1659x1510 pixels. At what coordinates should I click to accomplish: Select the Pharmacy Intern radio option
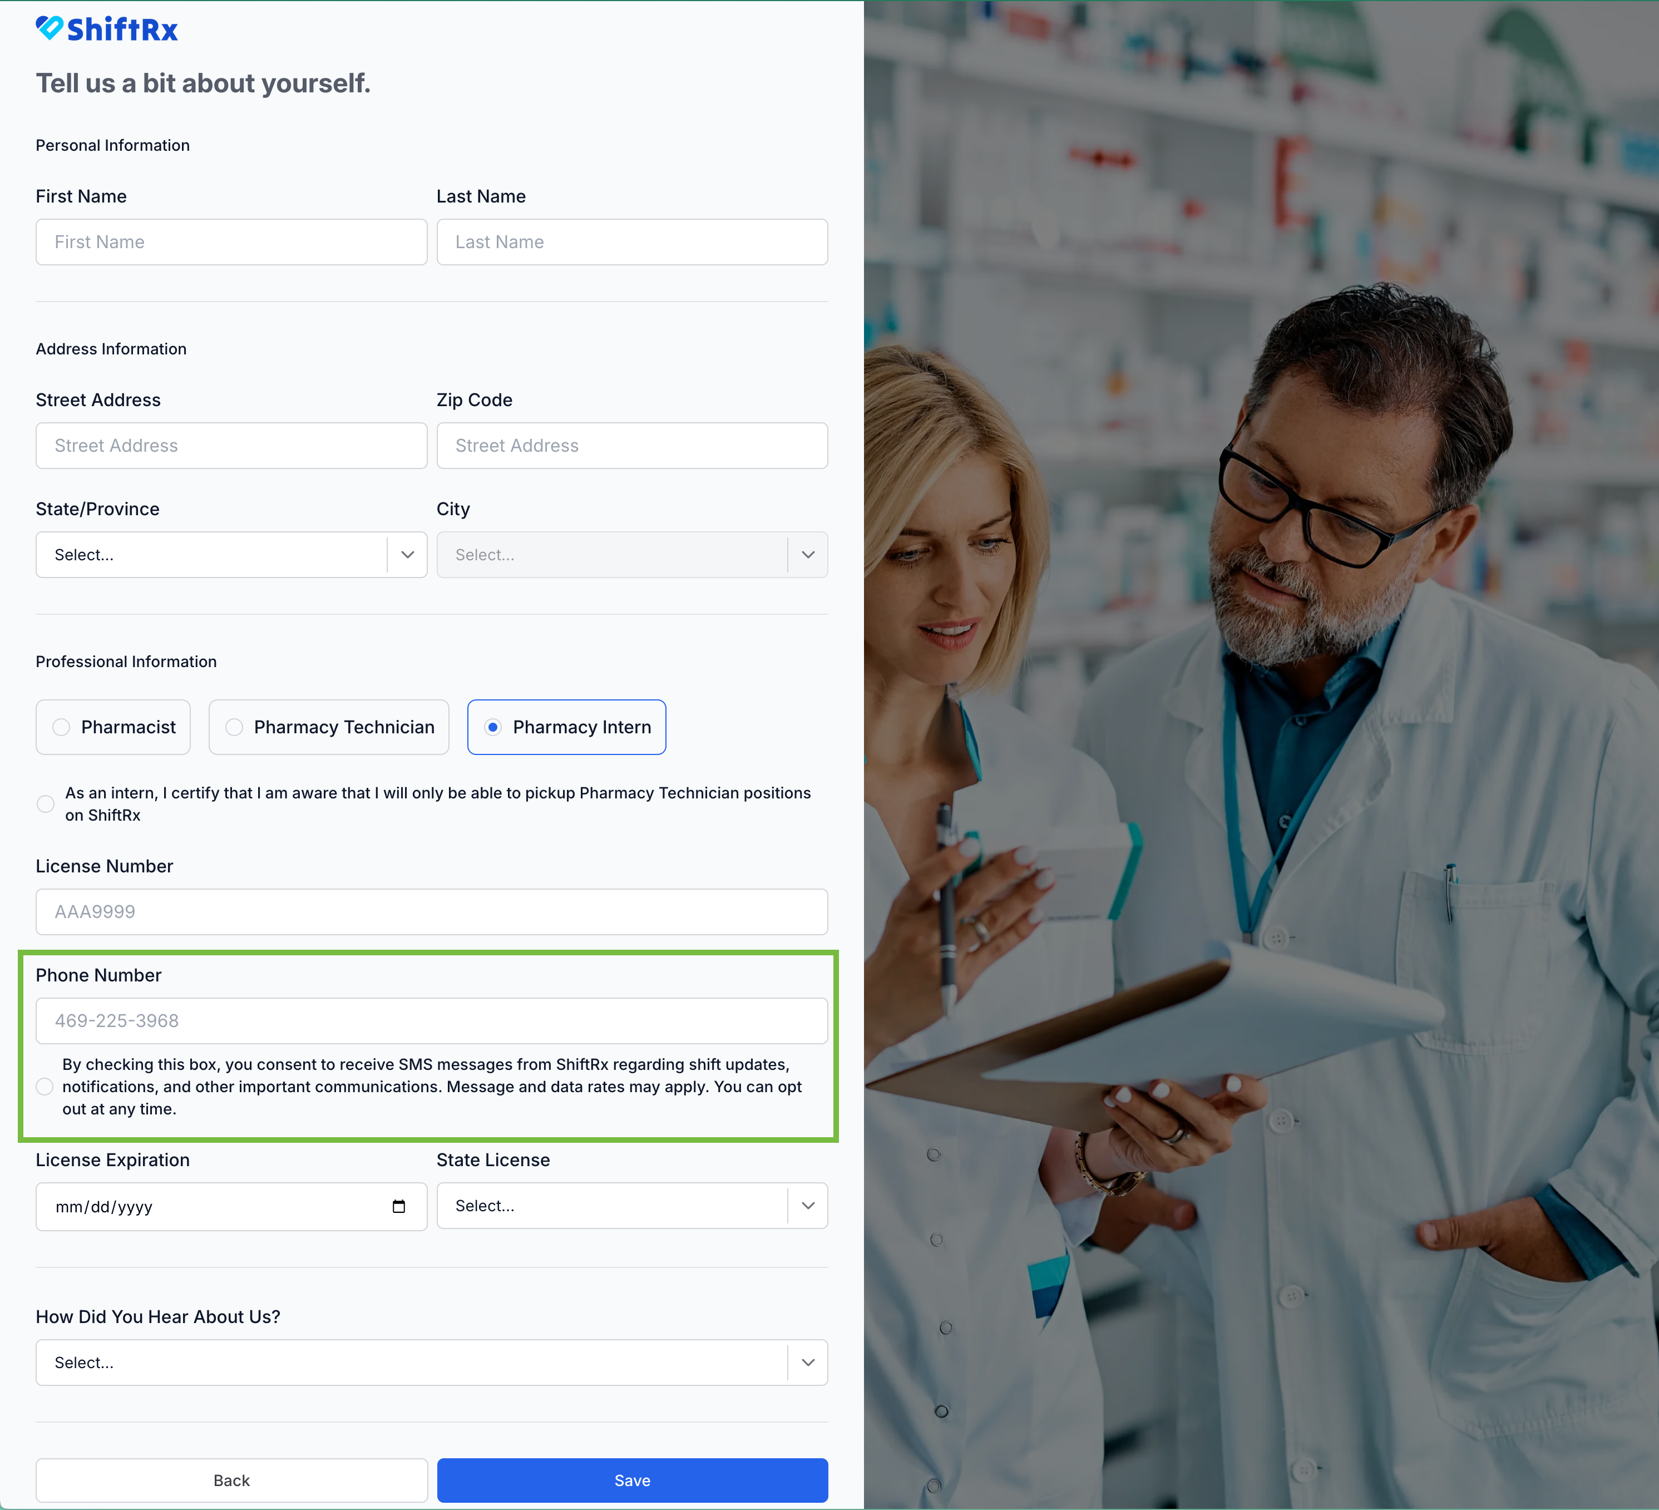click(493, 727)
